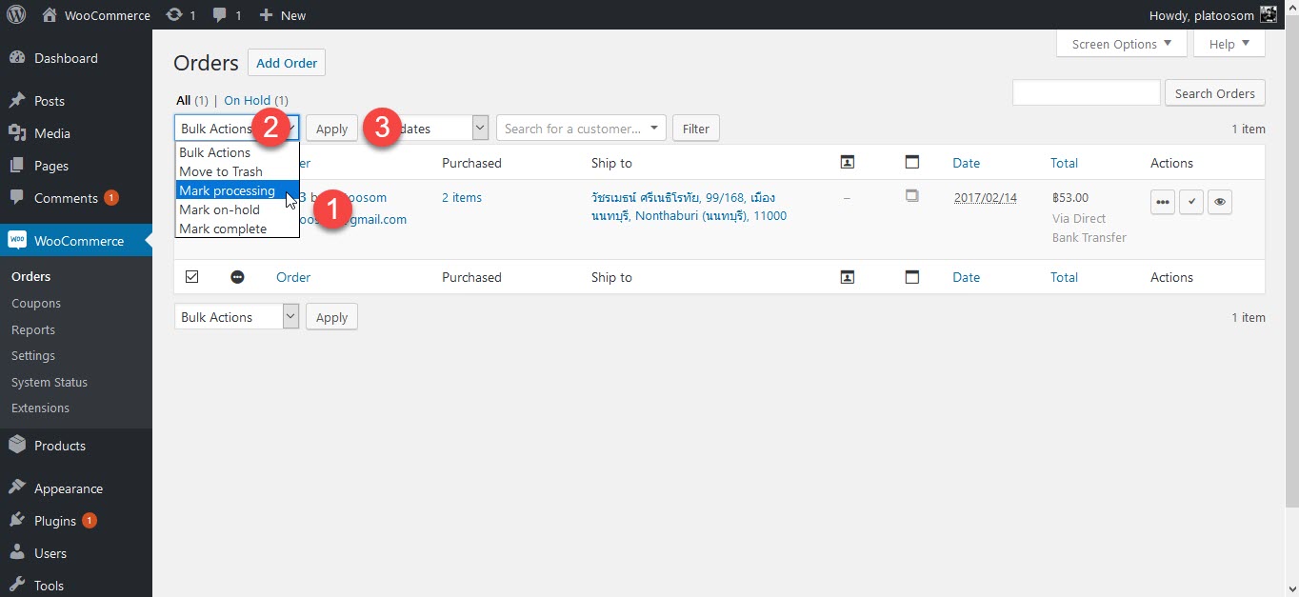Sort by the Total column header
Image resolution: width=1299 pixels, height=597 pixels.
[x=1064, y=163]
